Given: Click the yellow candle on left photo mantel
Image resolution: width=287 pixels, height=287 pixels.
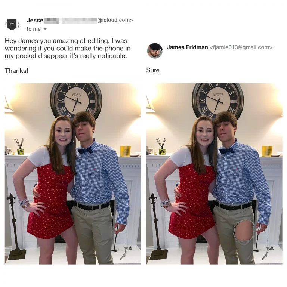Looking at the screenshot, I should point(126,151).
